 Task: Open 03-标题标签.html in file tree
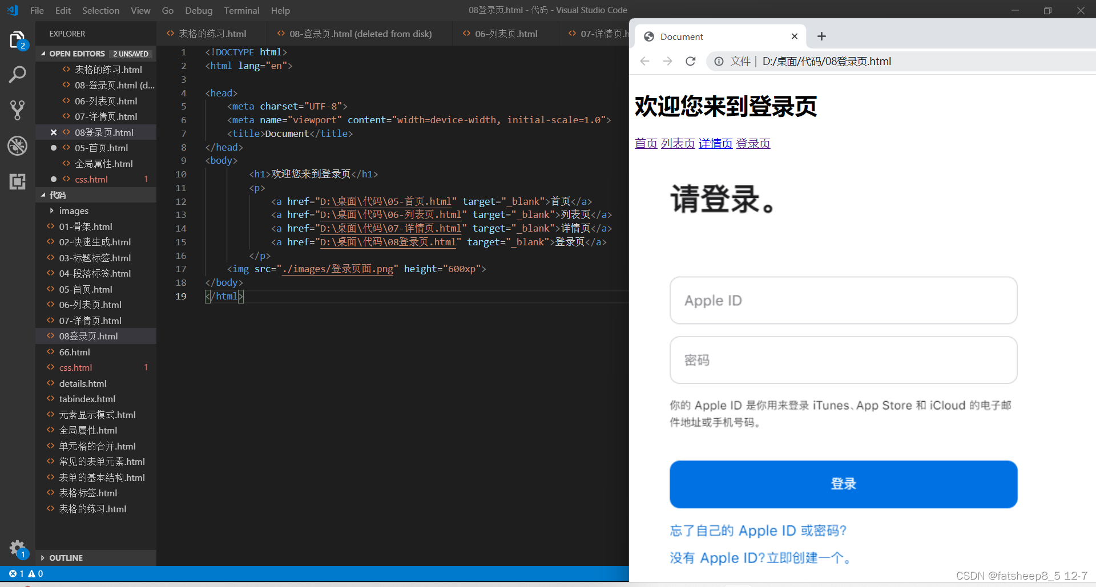[x=95, y=258]
